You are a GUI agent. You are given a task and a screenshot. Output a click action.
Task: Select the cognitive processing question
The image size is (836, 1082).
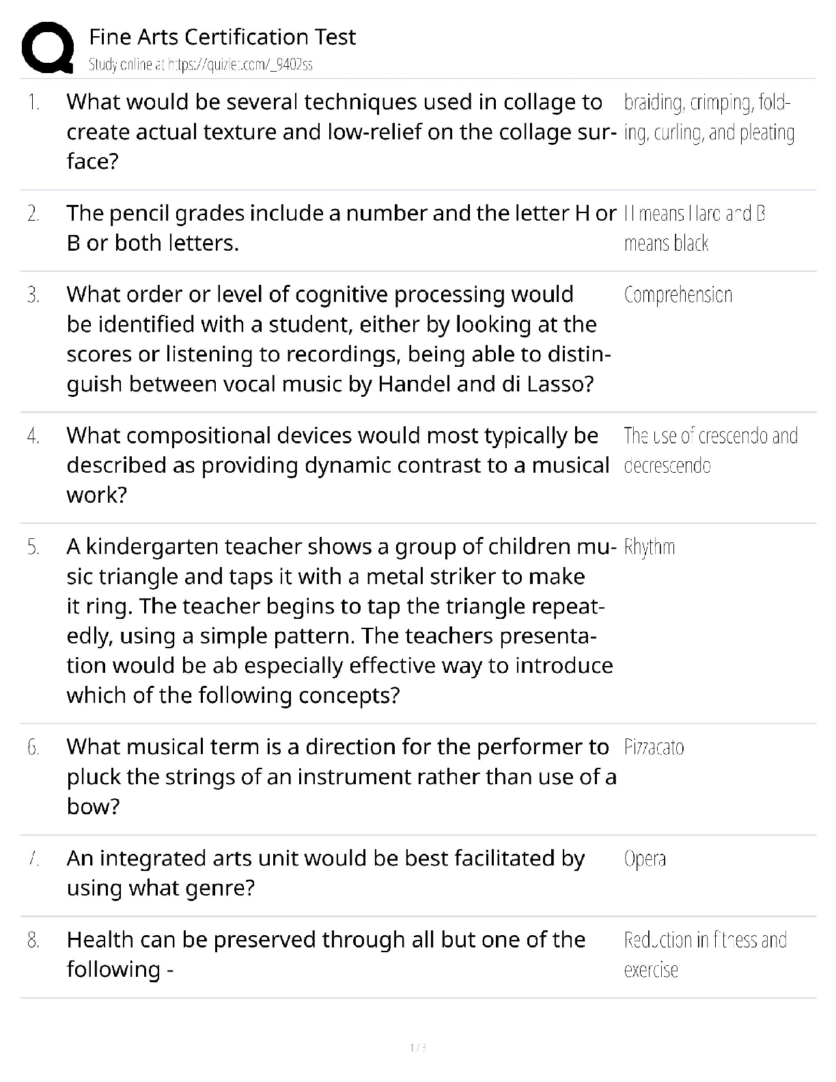click(x=339, y=339)
